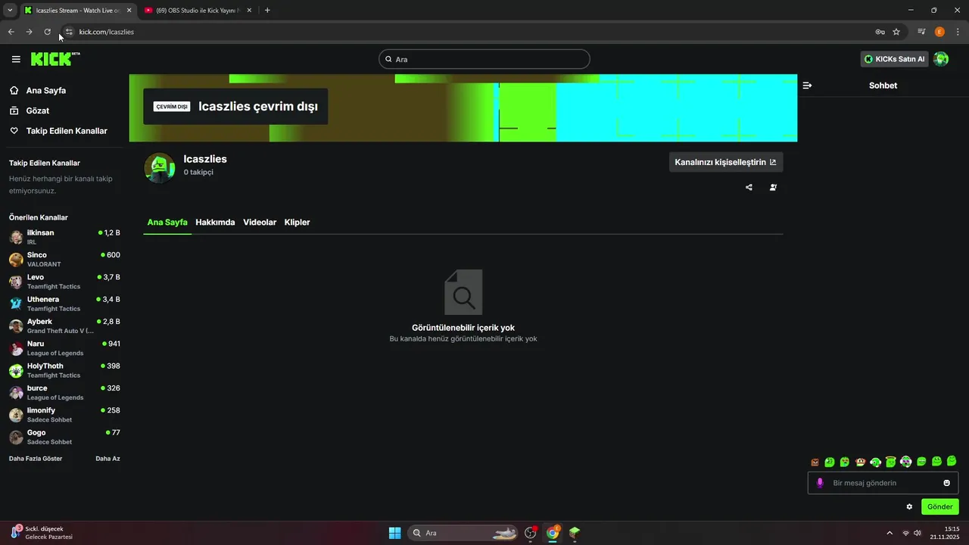Switch to the Hakkımda tab
Image resolution: width=969 pixels, height=545 pixels.
[x=215, y=223]
